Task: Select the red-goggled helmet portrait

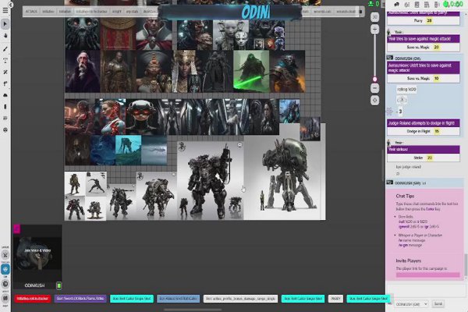Action: 142,117
